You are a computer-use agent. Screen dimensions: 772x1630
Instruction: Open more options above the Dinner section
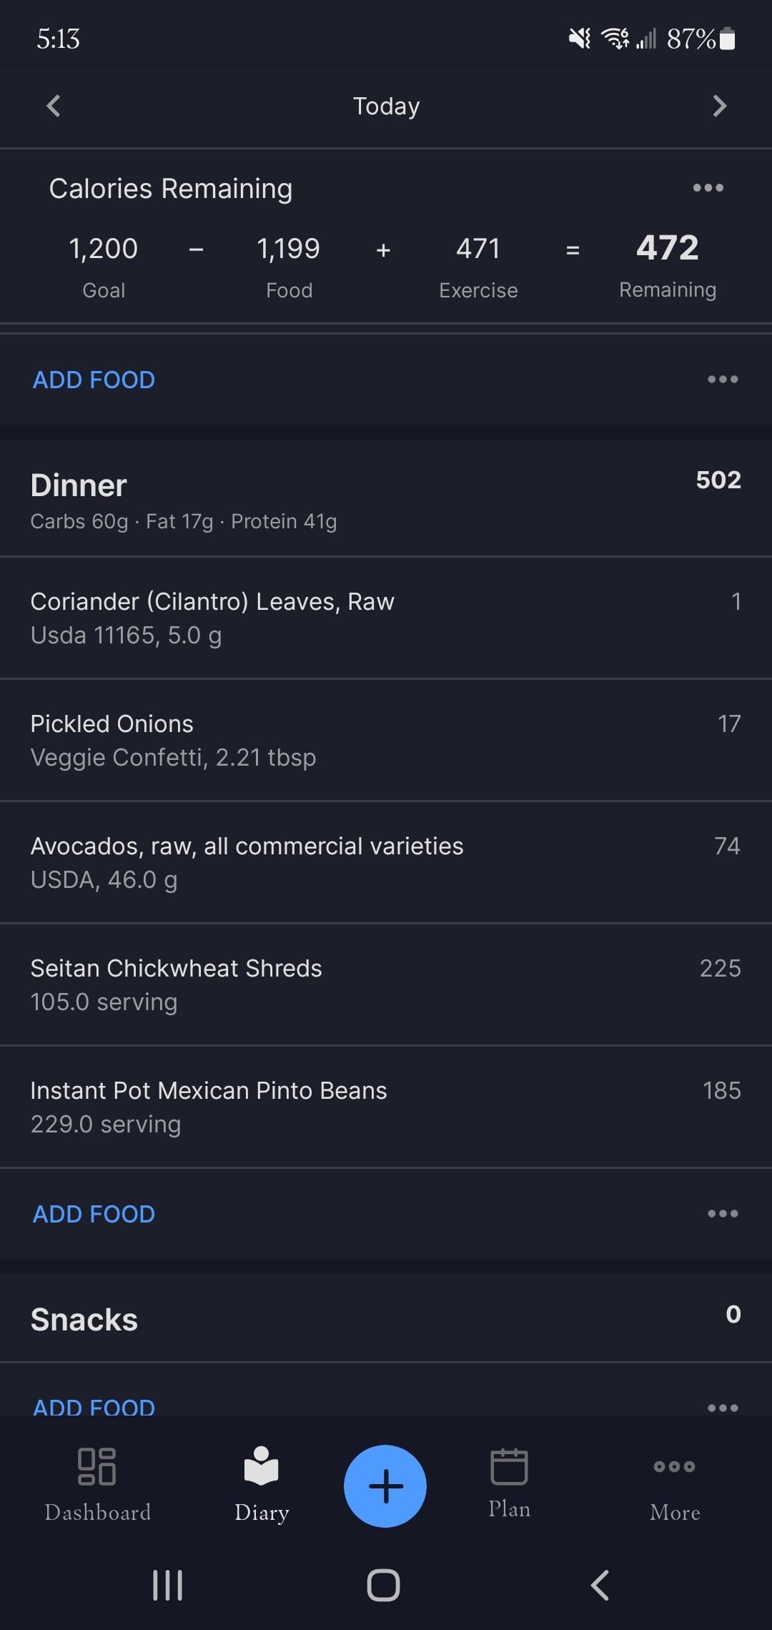pos(723,380)
